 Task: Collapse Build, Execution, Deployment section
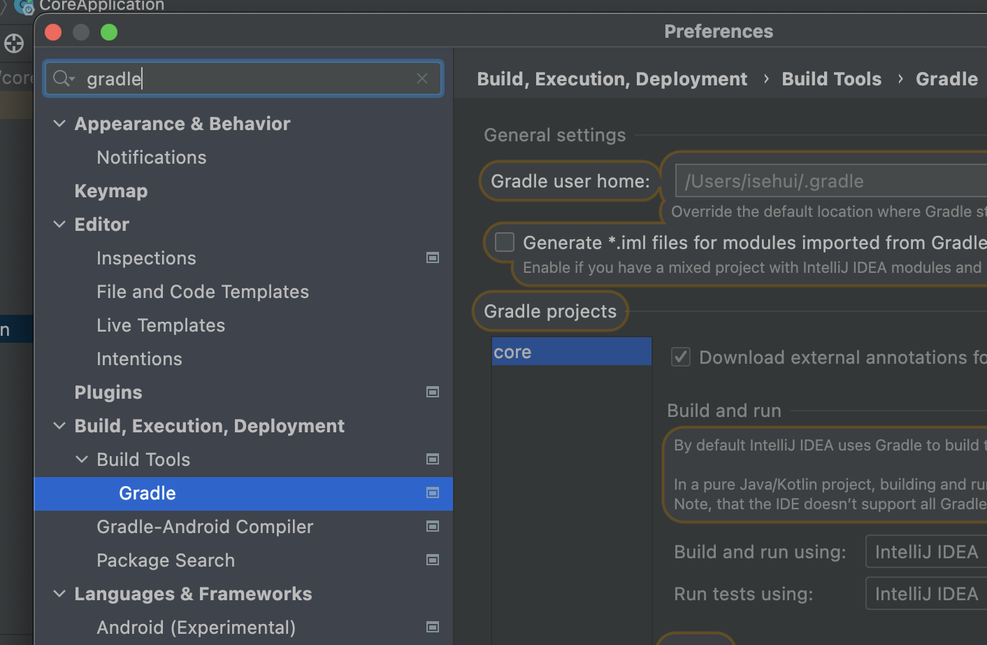coord(59,426)
